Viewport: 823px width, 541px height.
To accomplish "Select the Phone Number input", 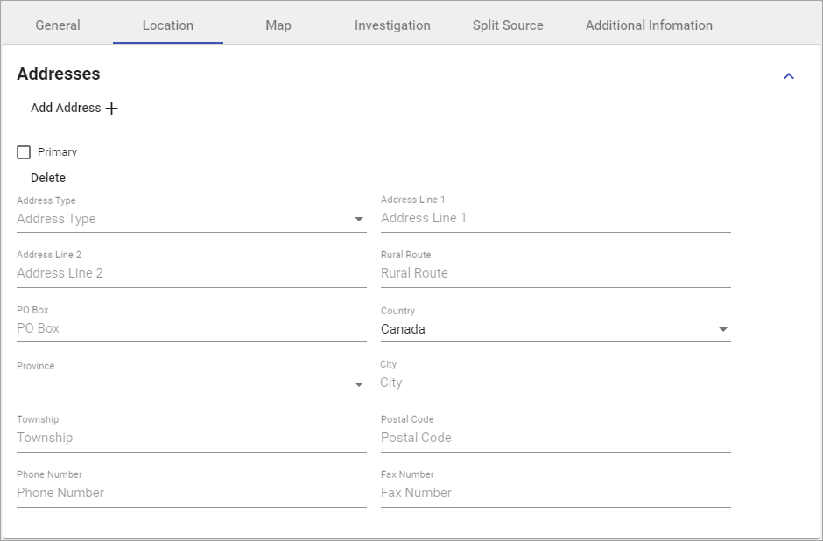I will (191, 493).
